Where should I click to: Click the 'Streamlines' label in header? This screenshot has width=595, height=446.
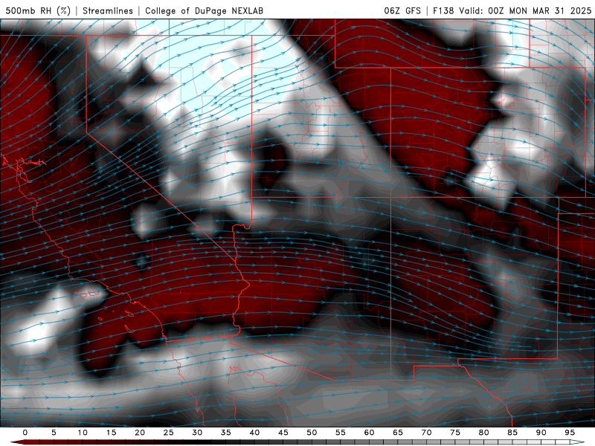(108, 10)
